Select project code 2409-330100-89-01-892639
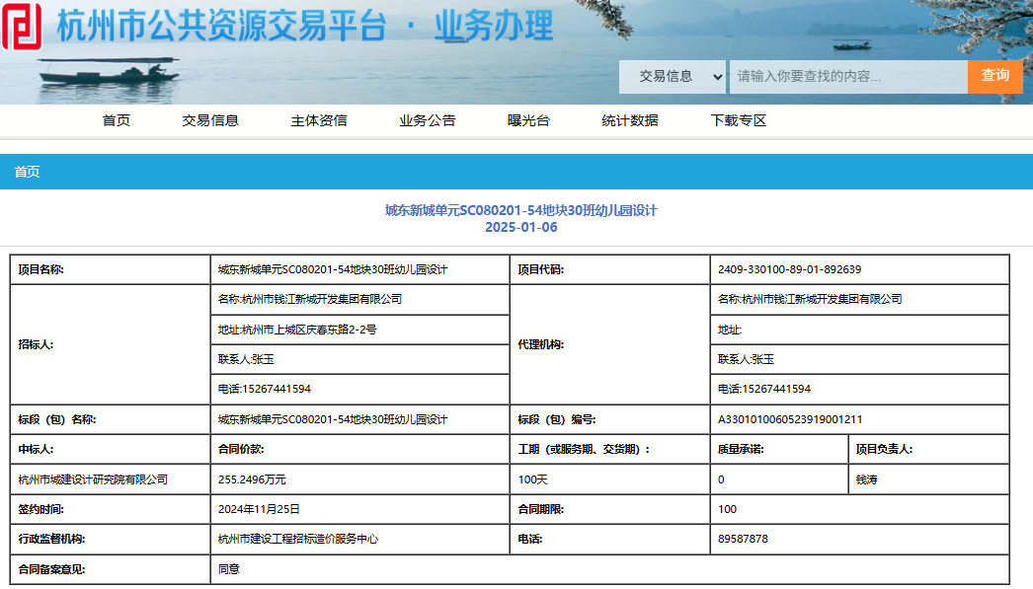Viewport: 1033px width, 589px height. click(789, 269)
